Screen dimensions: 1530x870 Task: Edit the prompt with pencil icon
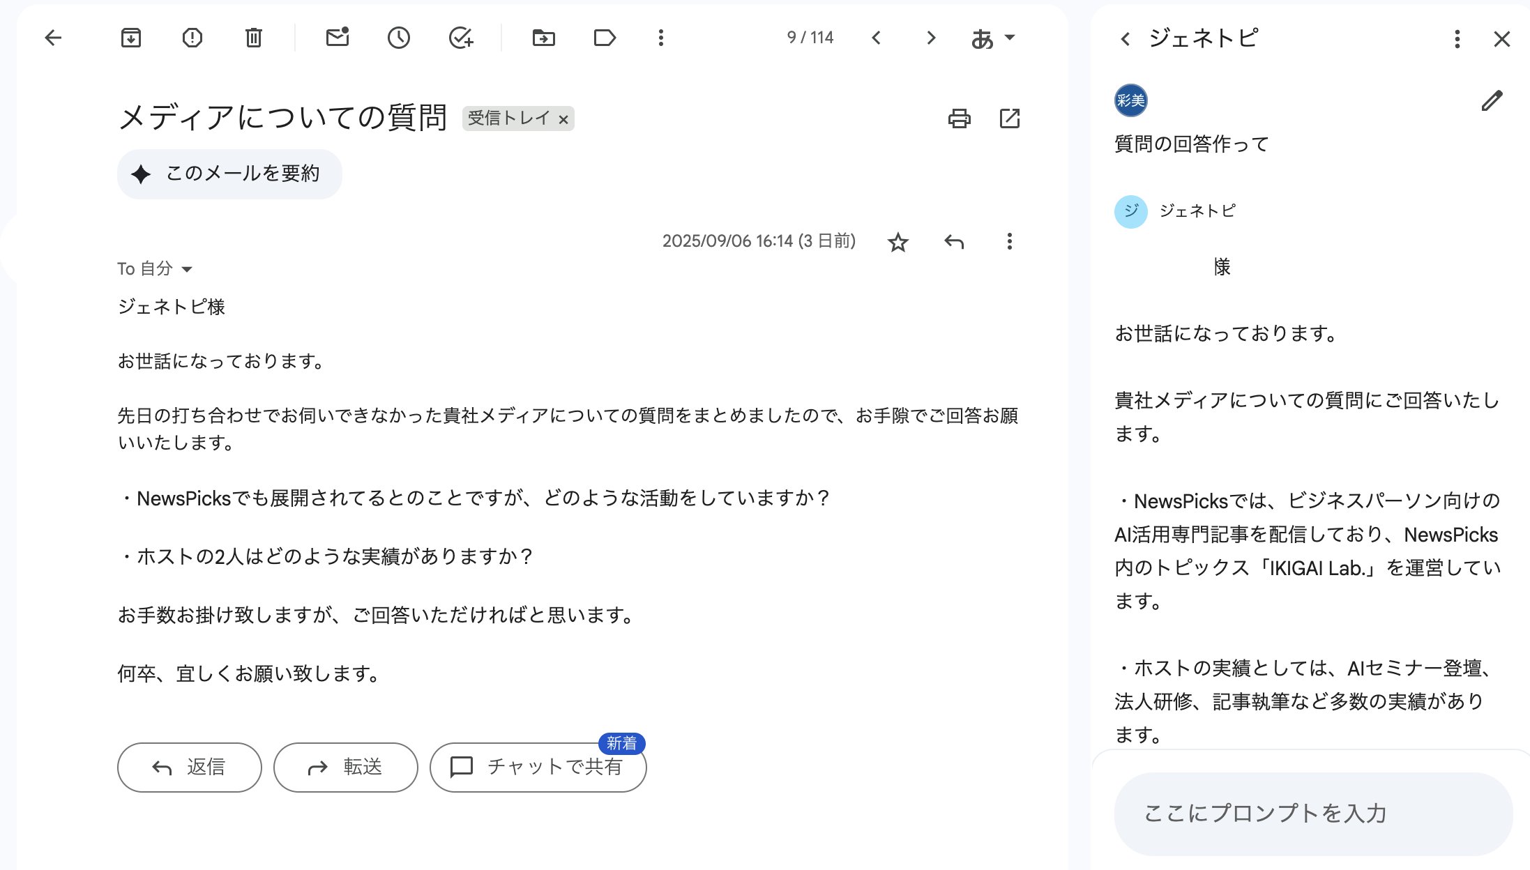tap(1492, 101)
